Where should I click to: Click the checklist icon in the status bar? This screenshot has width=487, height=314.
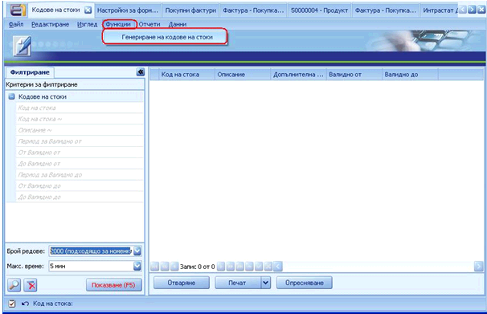[12, 304]
